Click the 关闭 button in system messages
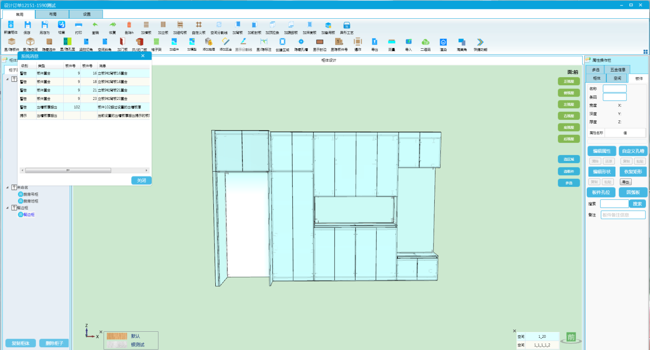 click(141, 181)
